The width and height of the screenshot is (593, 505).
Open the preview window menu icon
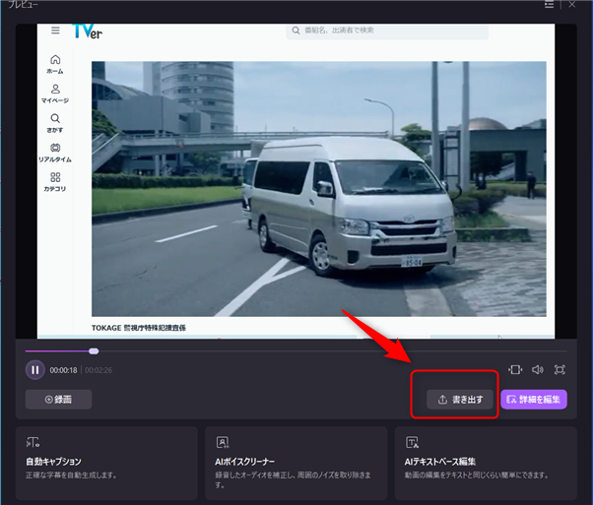549,4
